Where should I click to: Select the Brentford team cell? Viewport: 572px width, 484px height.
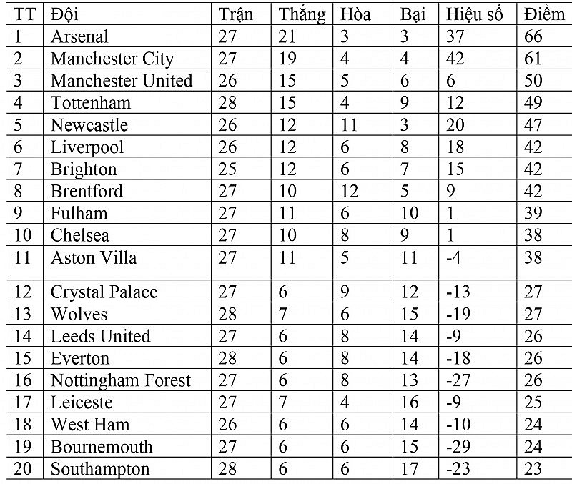(x=87, y=192)
